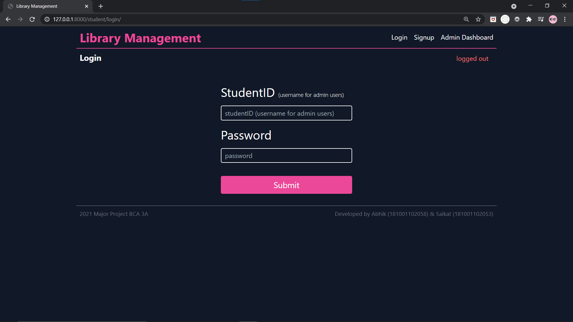573x322 pixels.
Task: Go to the Signup page link
Action: point(424,38)
